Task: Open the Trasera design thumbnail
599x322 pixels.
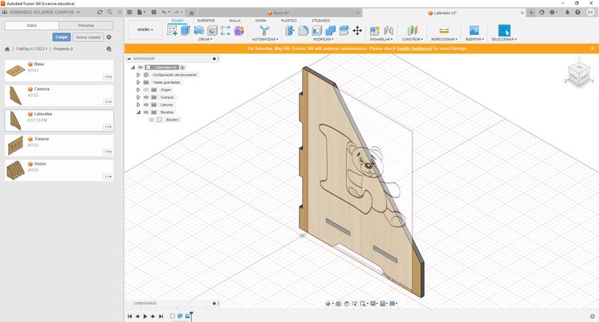Action: 16,145
